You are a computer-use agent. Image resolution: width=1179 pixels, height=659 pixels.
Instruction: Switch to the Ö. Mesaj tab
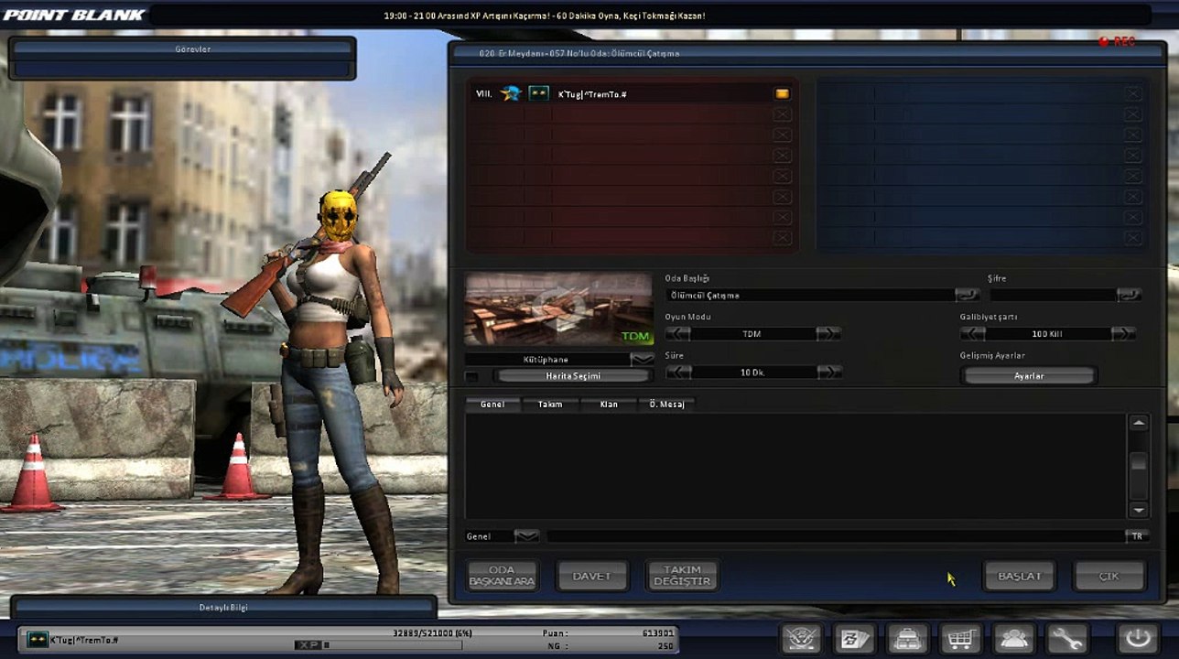[x=666, y=404]
